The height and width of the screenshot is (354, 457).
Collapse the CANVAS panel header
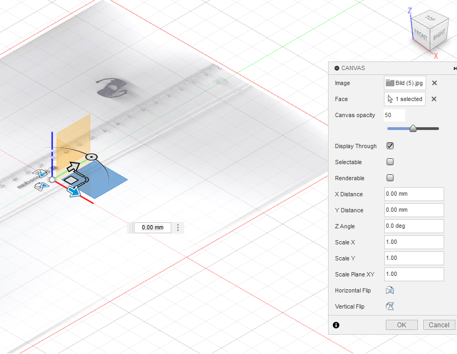(337, 68)
